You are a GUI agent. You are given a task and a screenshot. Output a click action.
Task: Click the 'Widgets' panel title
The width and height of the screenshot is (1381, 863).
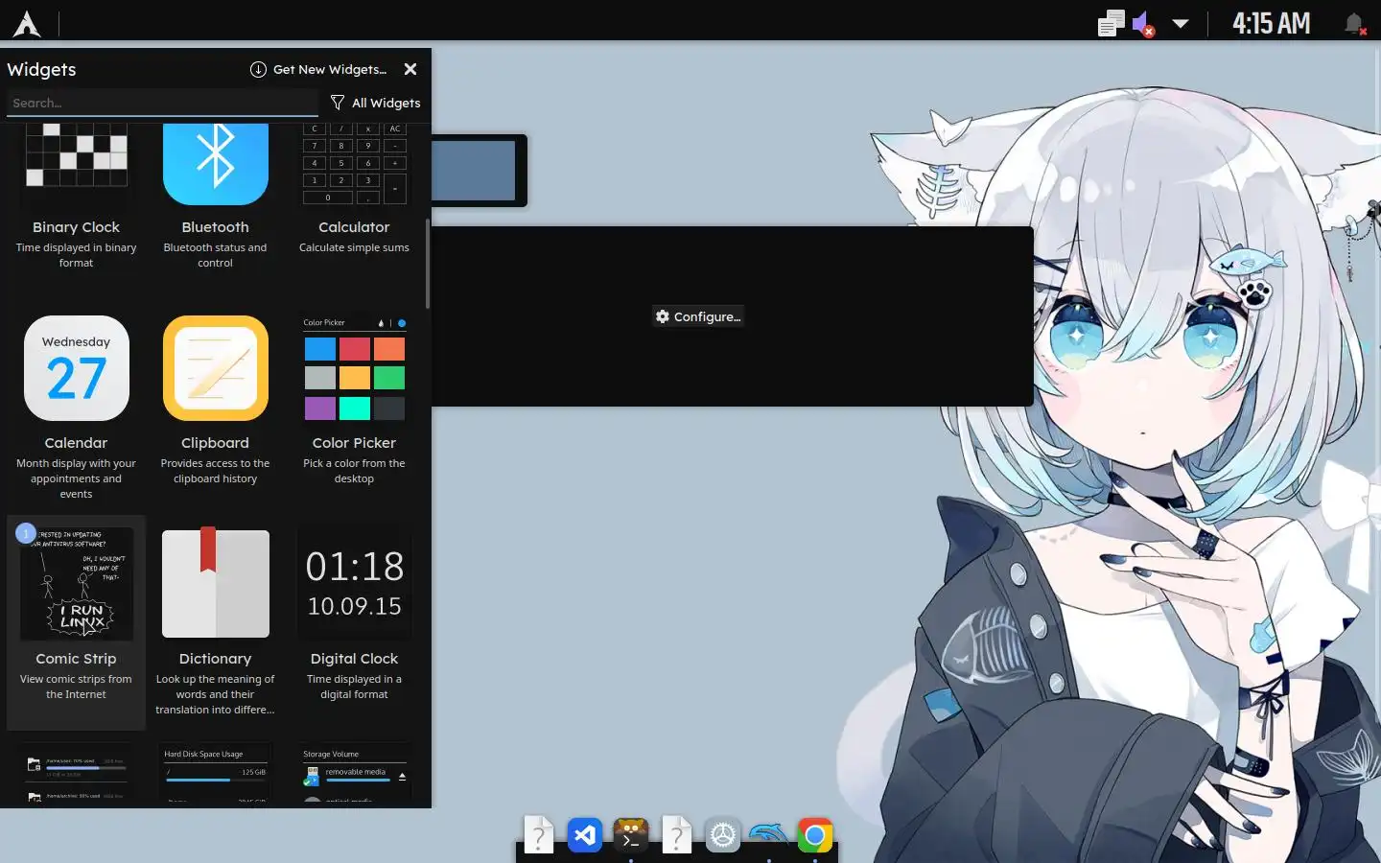pos(41,69)
